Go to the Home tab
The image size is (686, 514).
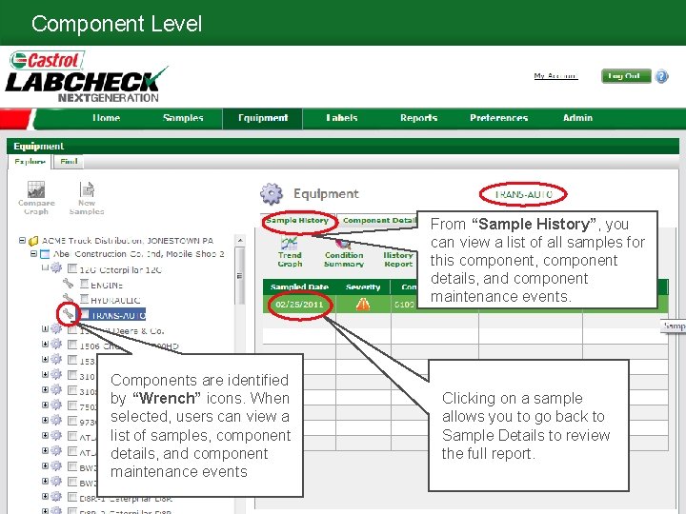106,118
